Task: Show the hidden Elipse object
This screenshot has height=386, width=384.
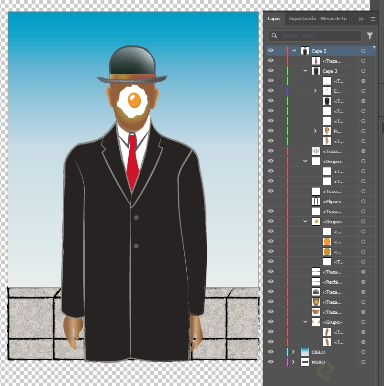Action: pyautogui.click(x=271, y=201)
